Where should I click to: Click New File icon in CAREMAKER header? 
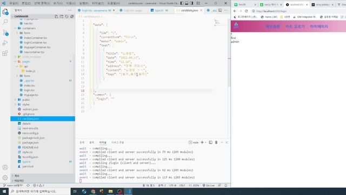(x=56, y=17)
